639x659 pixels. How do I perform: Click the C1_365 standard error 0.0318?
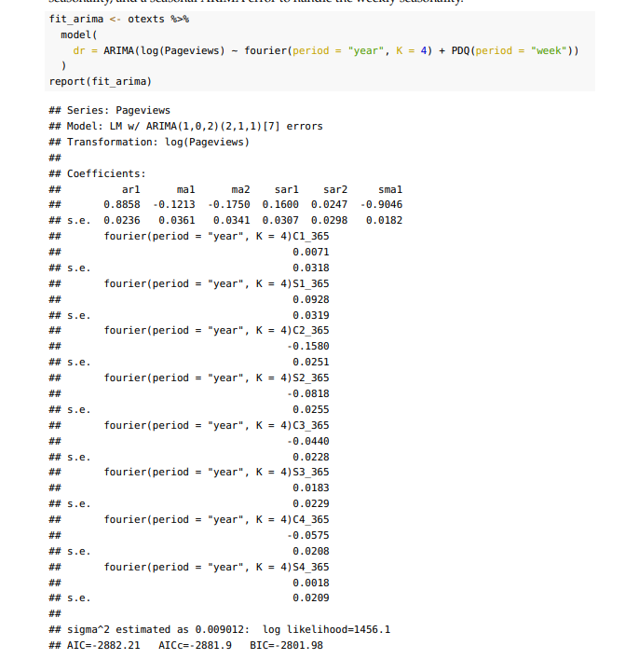point(311,268)
